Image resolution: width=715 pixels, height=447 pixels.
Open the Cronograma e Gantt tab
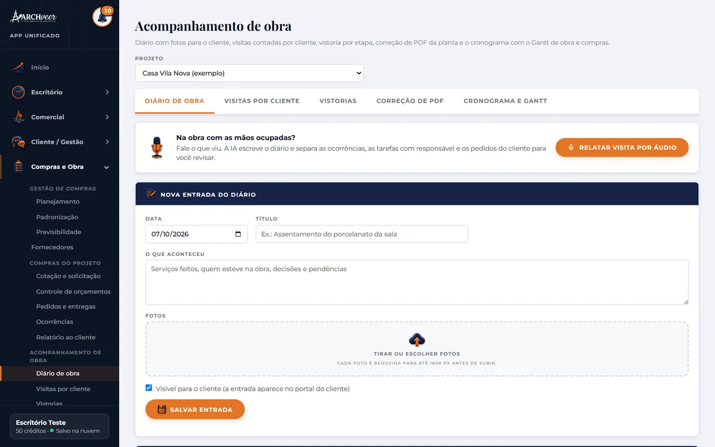pos(506,101)
